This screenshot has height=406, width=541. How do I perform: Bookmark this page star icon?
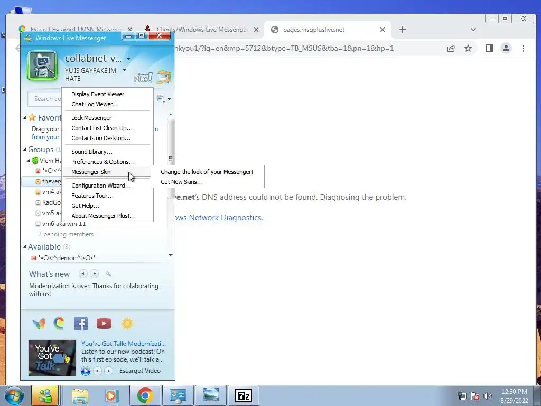pos(468,48)
